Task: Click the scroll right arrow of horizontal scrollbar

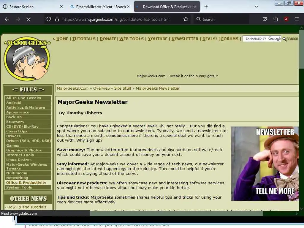Action: (x=297, y=213)
